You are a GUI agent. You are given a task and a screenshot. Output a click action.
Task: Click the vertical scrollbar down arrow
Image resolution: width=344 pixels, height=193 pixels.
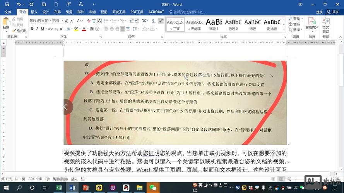click(341, 169)
